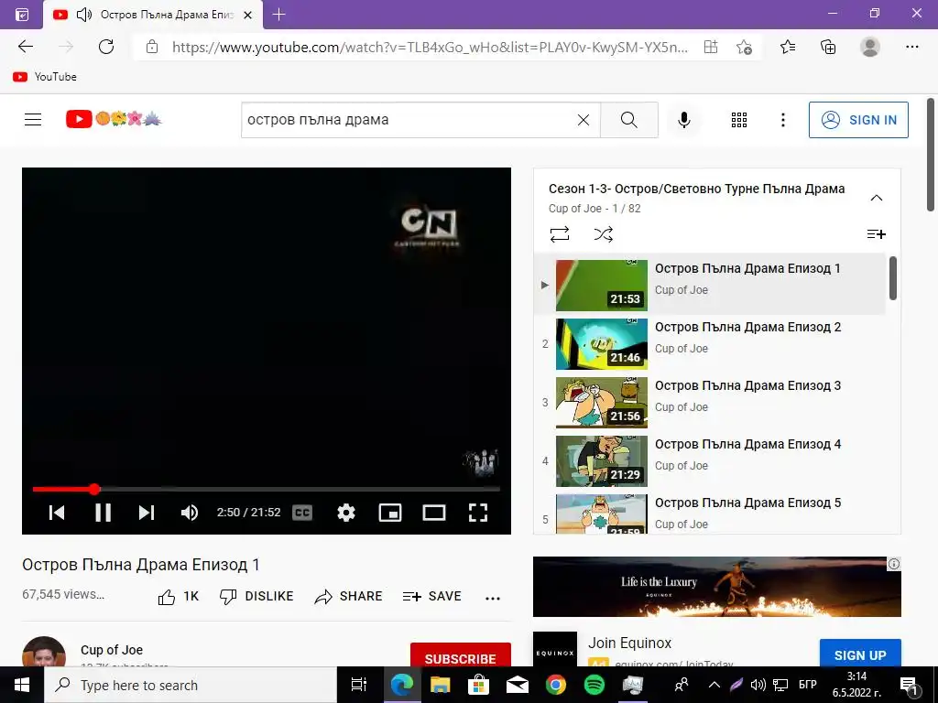The height and width of the screenshot is (703, 938).
Task: Skip to the next video
Action: point(147,513)
